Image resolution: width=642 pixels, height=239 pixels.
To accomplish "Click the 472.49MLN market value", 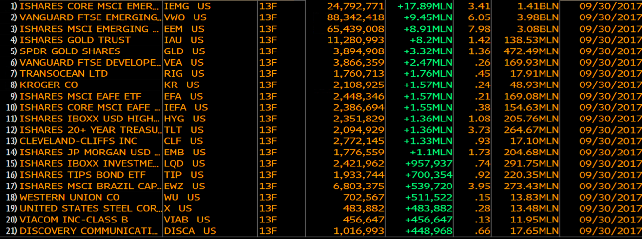I will pyautogui.click(x=530, y=51).
